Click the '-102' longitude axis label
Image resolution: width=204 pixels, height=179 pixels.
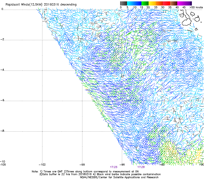tap(42, 165)
